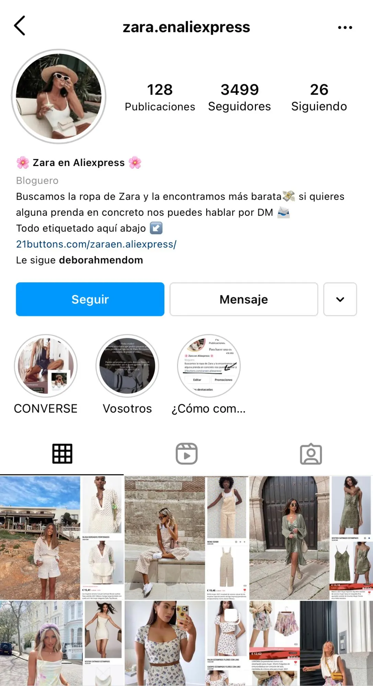Open the Vosotros story highlight
Viewport: 373px width, 686px height.
(x=127, y=366)
